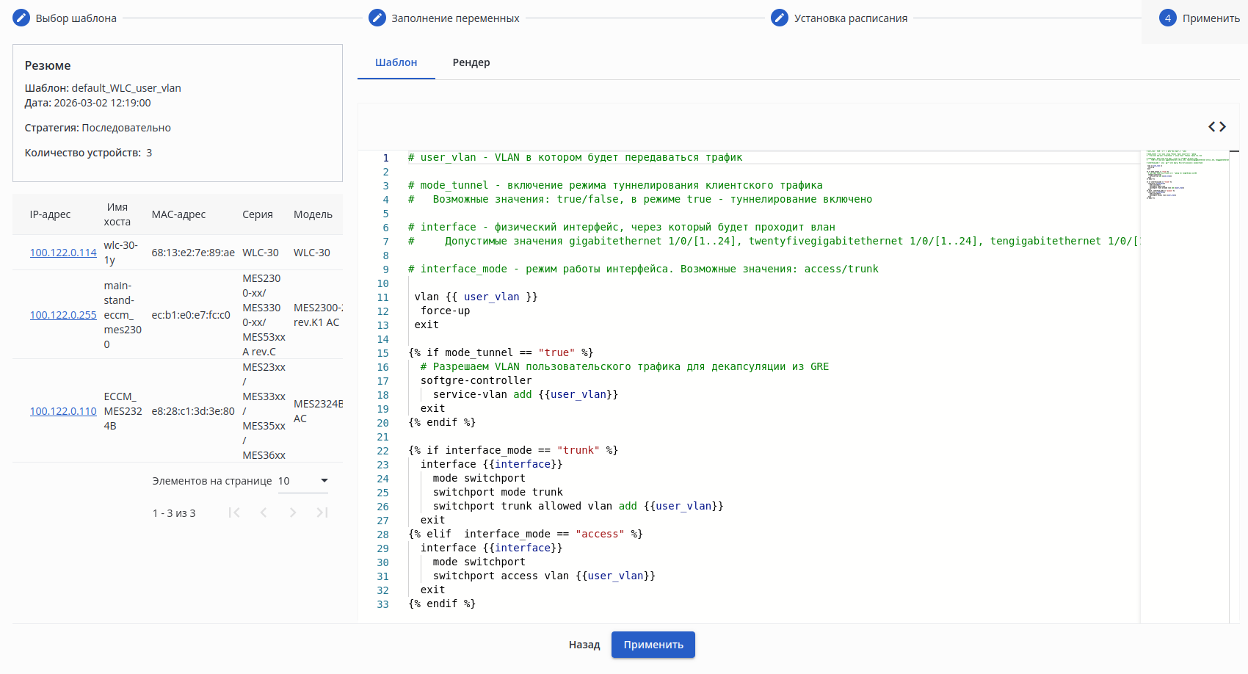The image size is (1248, 674).
Task: Go to first page of device table
Action: [x=234, y=513]
